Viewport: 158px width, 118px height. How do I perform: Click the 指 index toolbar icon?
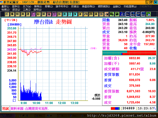tap(101, 14)
